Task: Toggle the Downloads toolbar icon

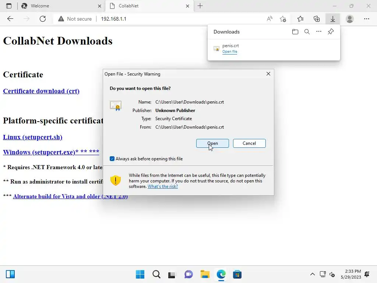Action: tap(333, 19)
